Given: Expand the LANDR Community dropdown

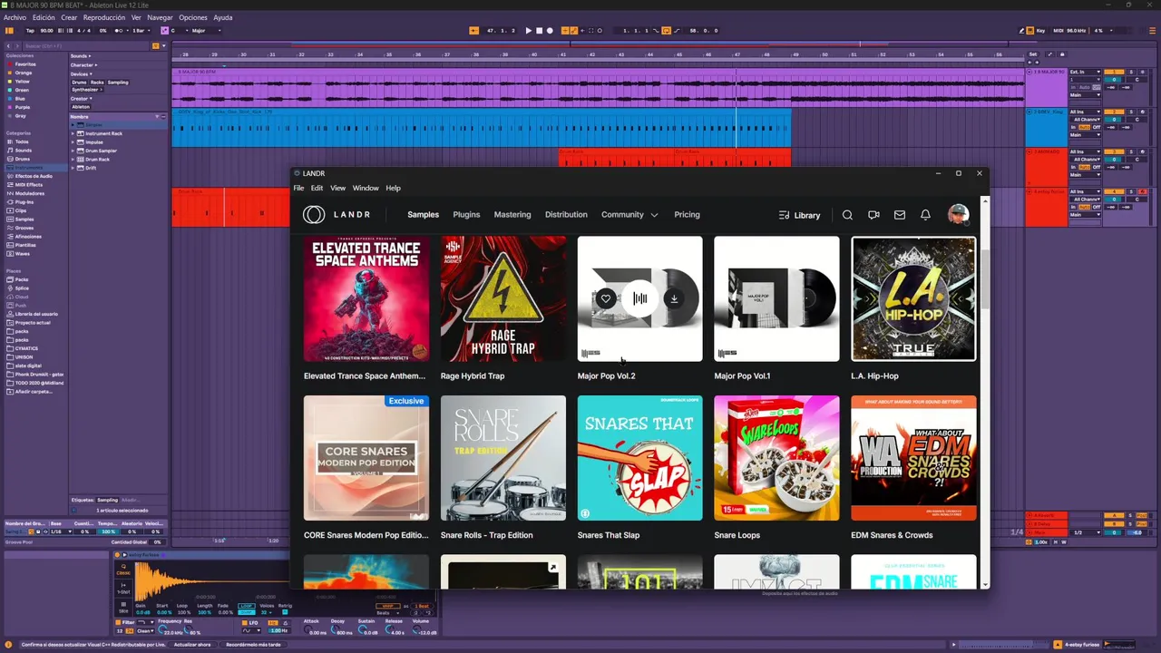Looking at the screenshot, I should (629, 215).
